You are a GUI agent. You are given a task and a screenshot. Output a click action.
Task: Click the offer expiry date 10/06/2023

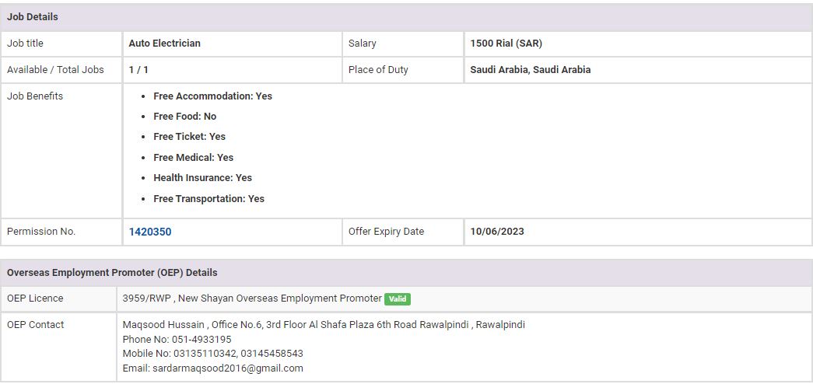[x=497, y=232]
